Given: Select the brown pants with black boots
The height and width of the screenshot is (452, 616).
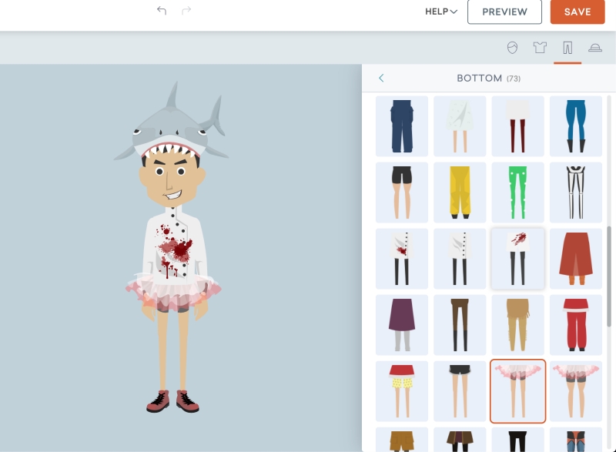Looking at the screenshot, I should click(x=460, y=325).
